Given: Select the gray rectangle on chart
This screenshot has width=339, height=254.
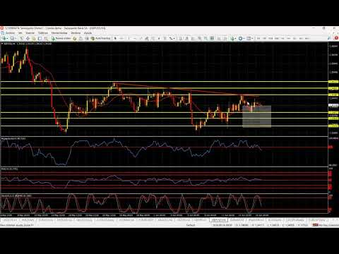Looking at the screenshot, I should point(256,116).
